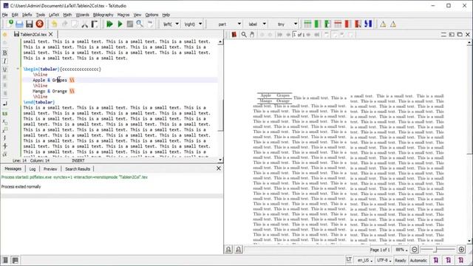Undo the last edit

pos(54,24)
